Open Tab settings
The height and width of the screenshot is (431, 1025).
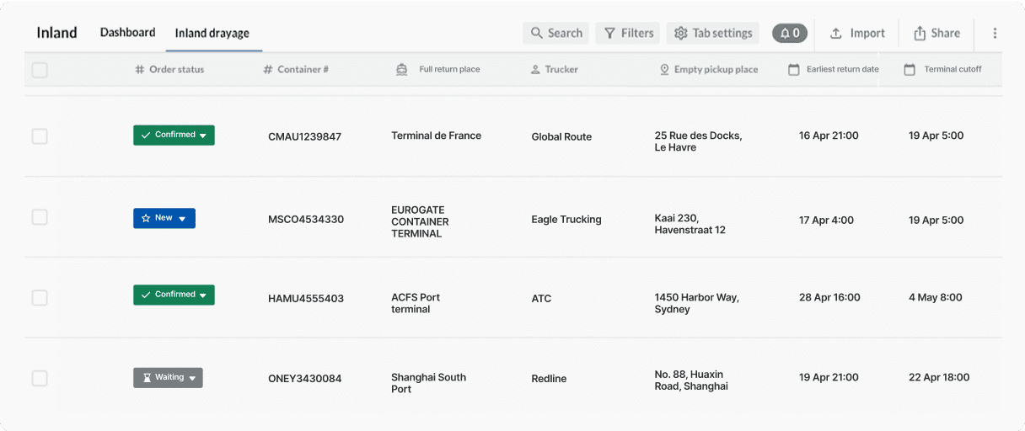[x=713, y=34]
